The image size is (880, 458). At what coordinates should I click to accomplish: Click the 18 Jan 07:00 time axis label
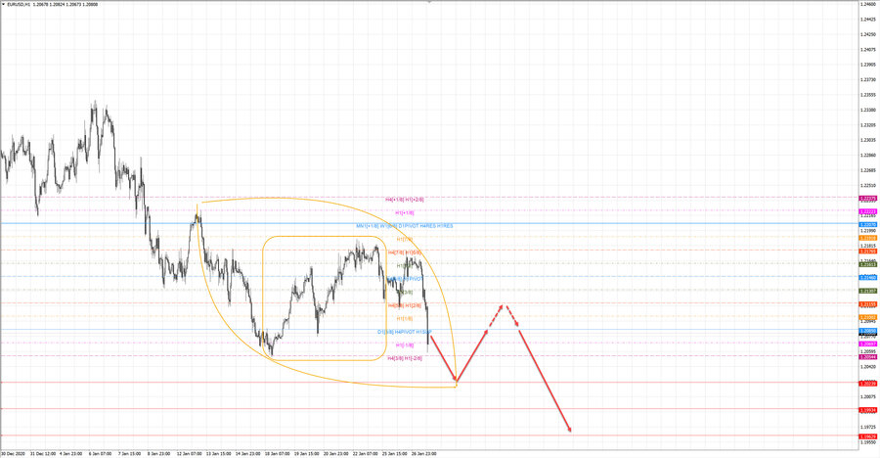(277, 453)
